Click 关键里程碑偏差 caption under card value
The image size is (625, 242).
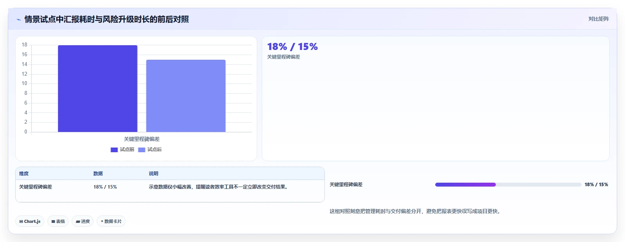pyautogui.click(x=283, y=57)
